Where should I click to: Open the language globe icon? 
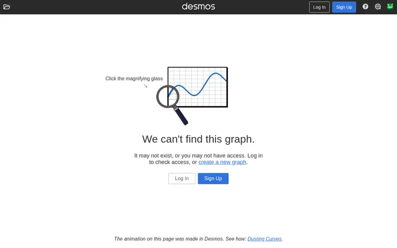[x=378, y=6]
